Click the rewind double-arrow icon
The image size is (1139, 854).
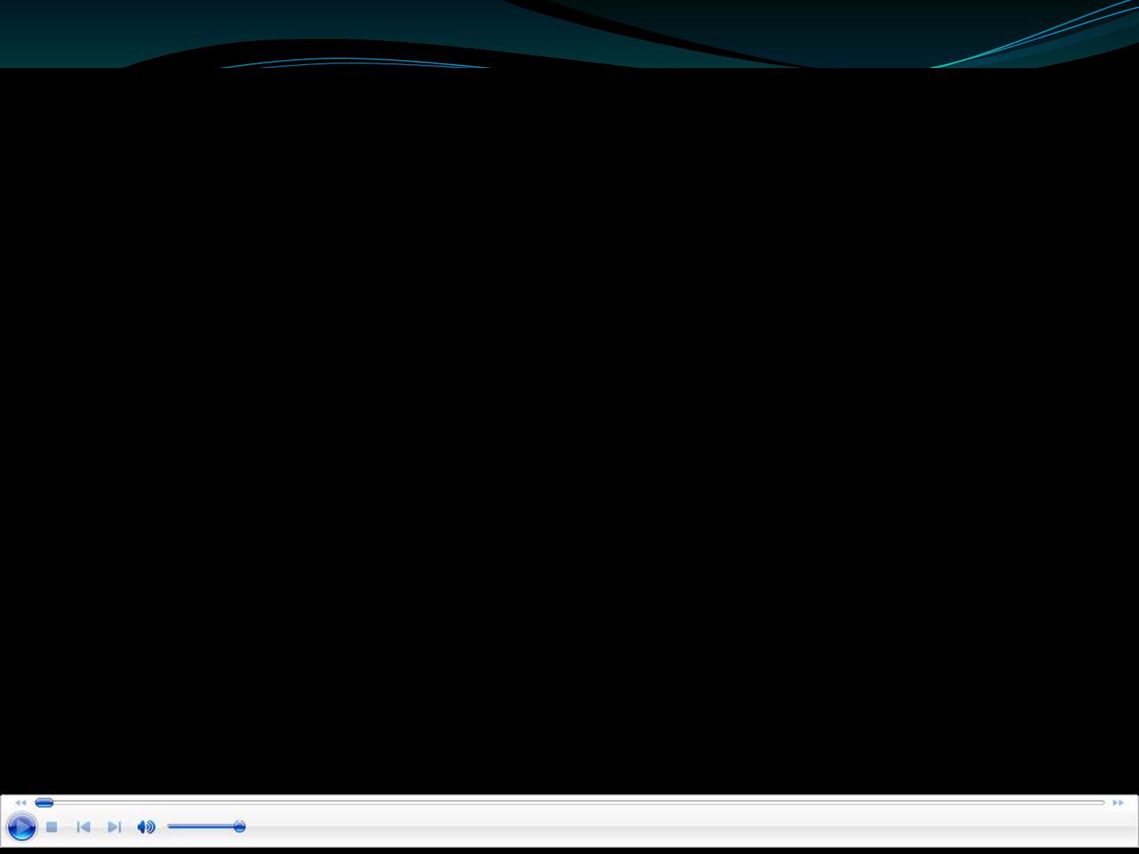coord(21,803)
